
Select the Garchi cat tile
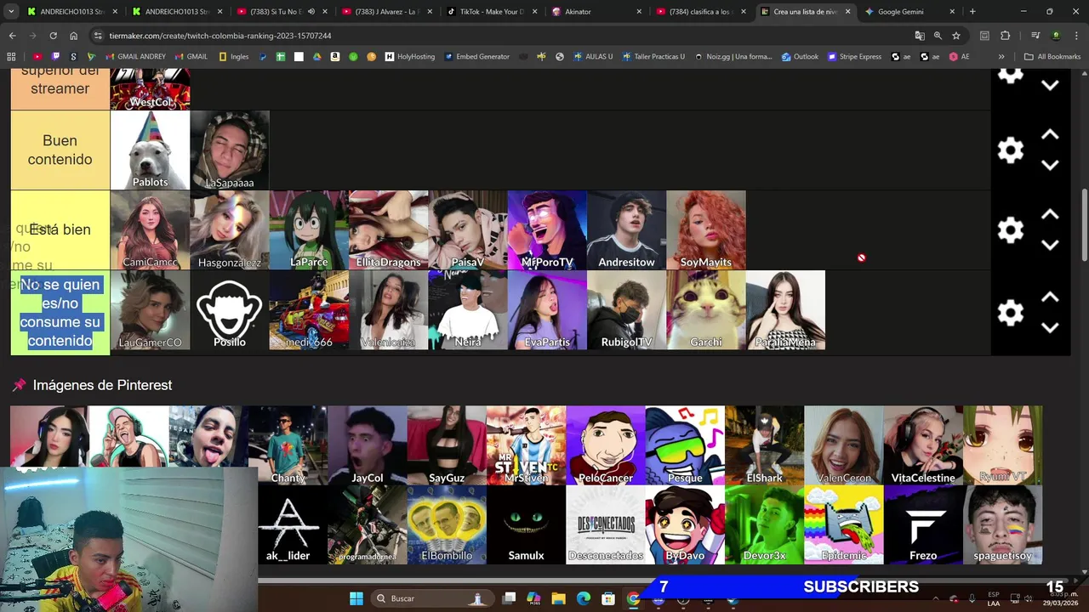point(706,310)
